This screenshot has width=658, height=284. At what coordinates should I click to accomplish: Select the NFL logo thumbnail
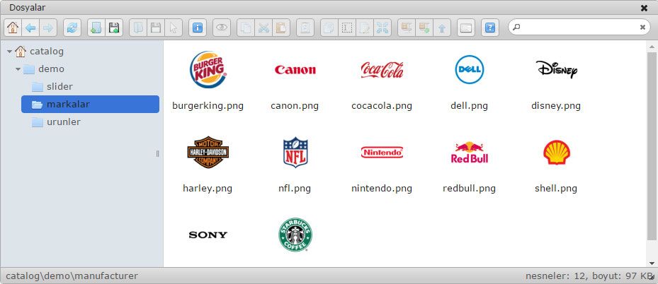pos(295,153)
